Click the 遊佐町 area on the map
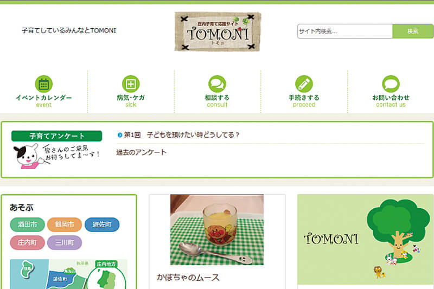This screenshot has height=289, width=434. 61,279
